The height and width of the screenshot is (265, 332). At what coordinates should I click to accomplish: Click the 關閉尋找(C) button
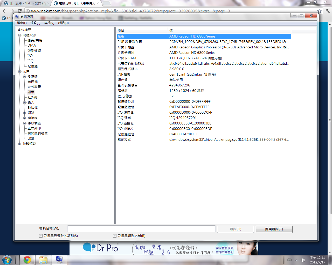pos(274,229)
